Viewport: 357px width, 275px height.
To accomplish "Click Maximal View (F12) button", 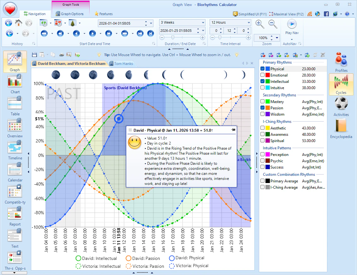I will tap(286, 14).
